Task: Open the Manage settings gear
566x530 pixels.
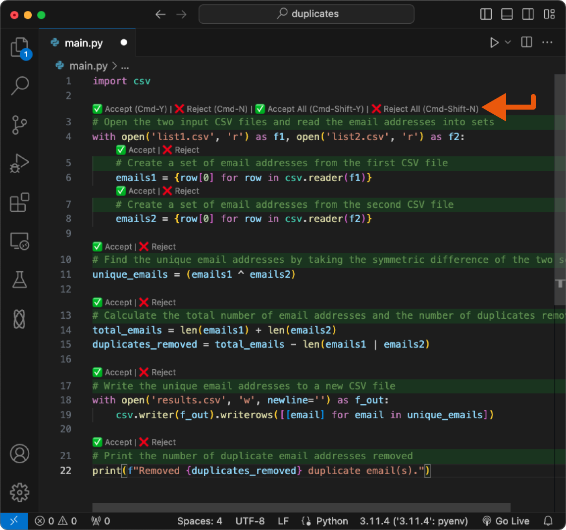Action: pos(20,492)
